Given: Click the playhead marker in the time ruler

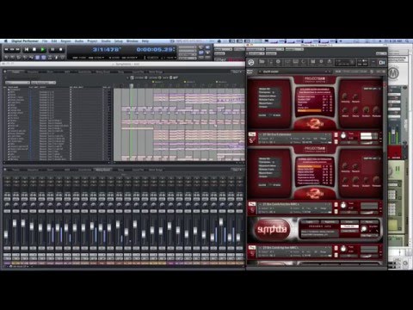Looking at the screenshot, I should 132,85.
